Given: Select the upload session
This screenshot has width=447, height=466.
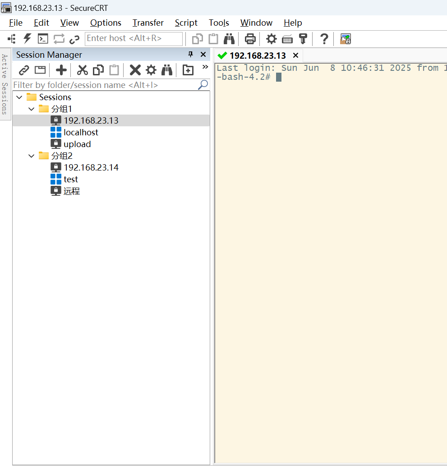Looking at the screenshot, I should (77, 144).
